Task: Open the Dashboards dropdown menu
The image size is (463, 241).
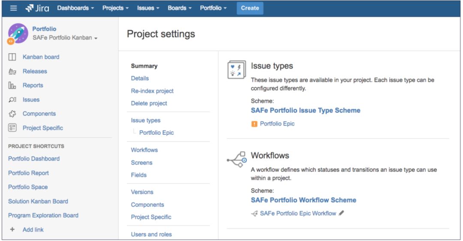Action: (x=75, y=8)
